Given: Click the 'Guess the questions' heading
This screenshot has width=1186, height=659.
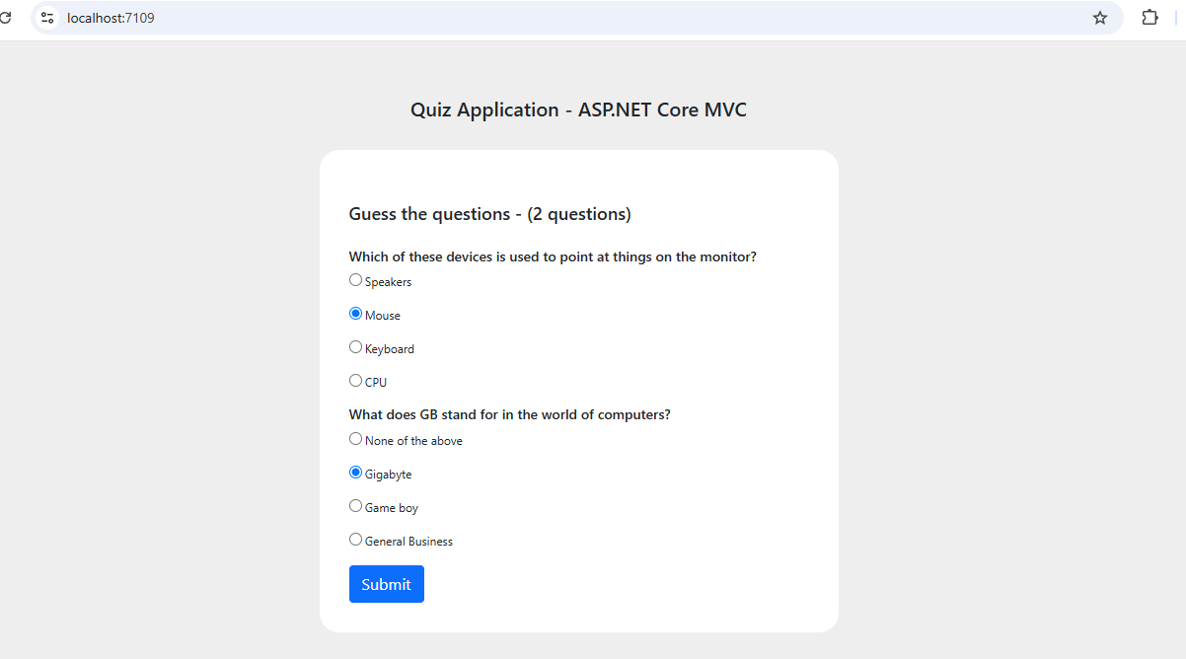Looking at the screenshot, I should pyautogui.click(x=489, y=214).
